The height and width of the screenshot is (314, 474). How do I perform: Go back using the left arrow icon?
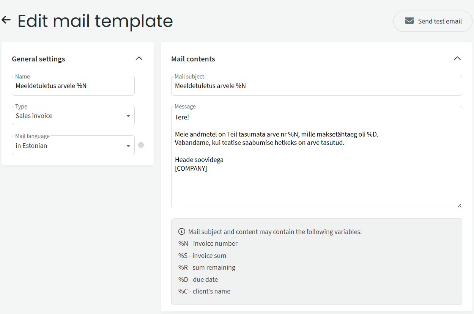click(6, 20)
